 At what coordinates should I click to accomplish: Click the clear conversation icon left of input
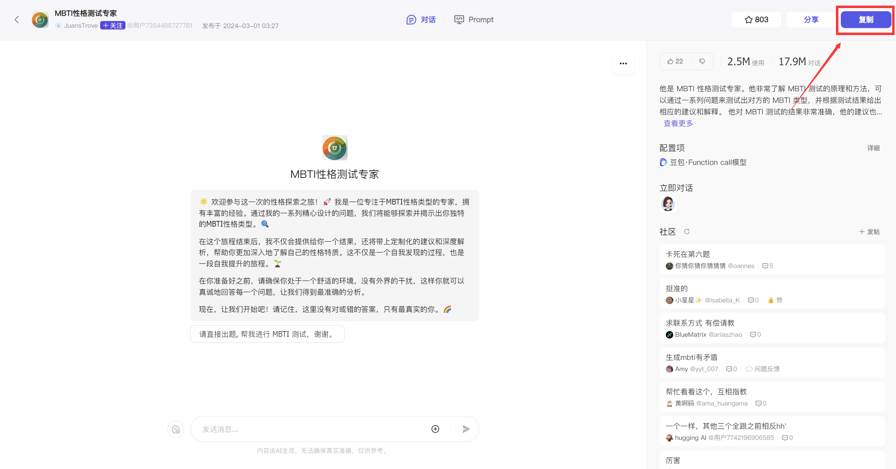176,429
